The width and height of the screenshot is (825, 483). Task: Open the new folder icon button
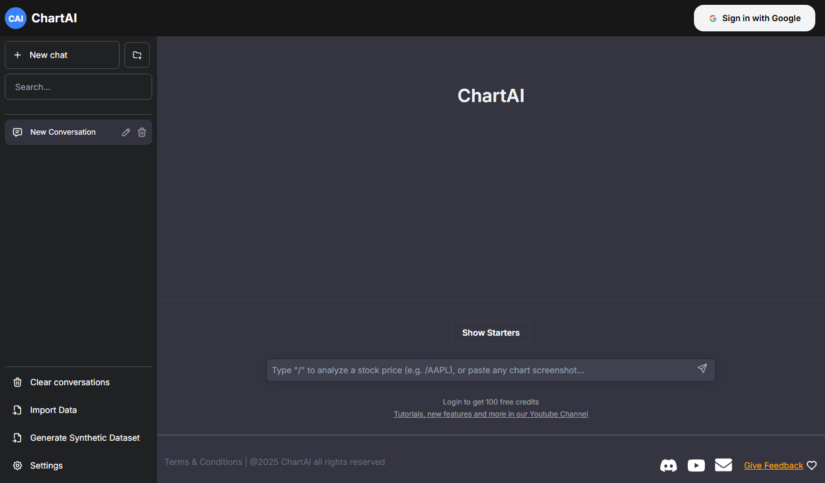(137, 55)
